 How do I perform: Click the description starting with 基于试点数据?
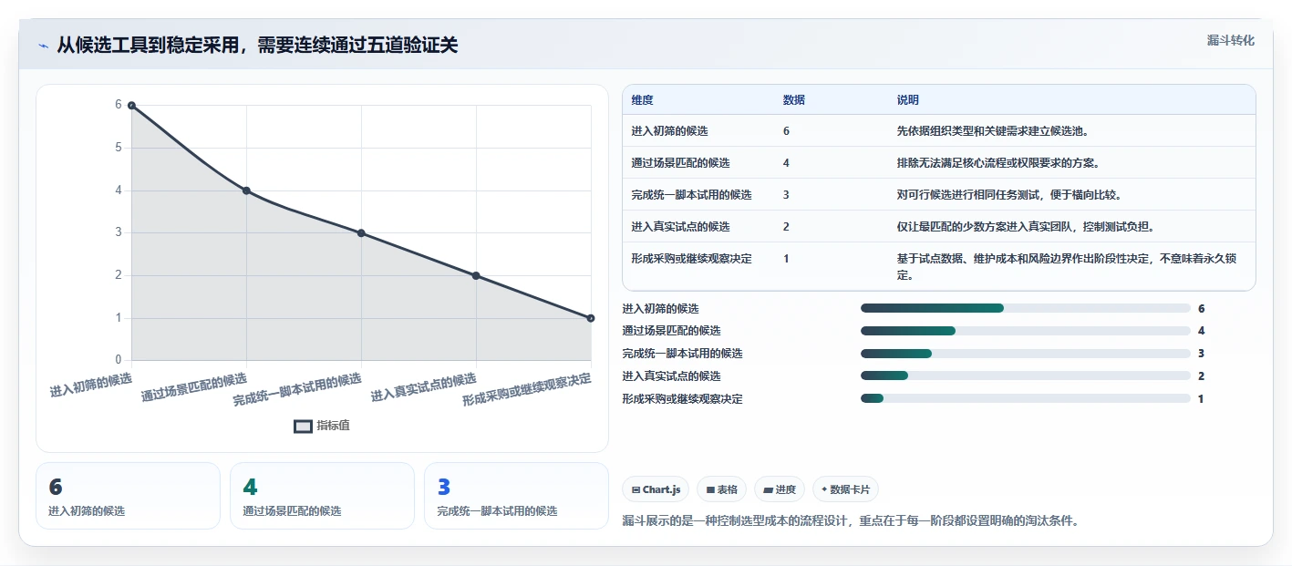tap(1067, 267)
